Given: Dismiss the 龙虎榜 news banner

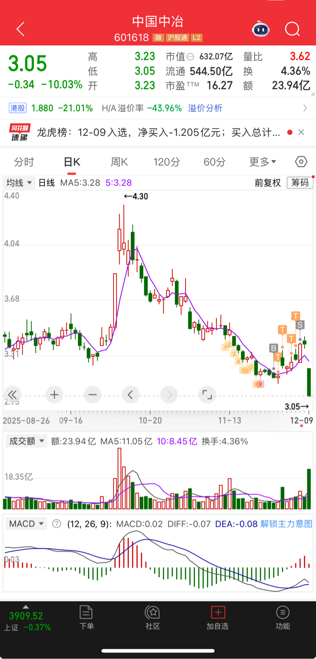Looking at the screenshot, I should click(301, 132).
